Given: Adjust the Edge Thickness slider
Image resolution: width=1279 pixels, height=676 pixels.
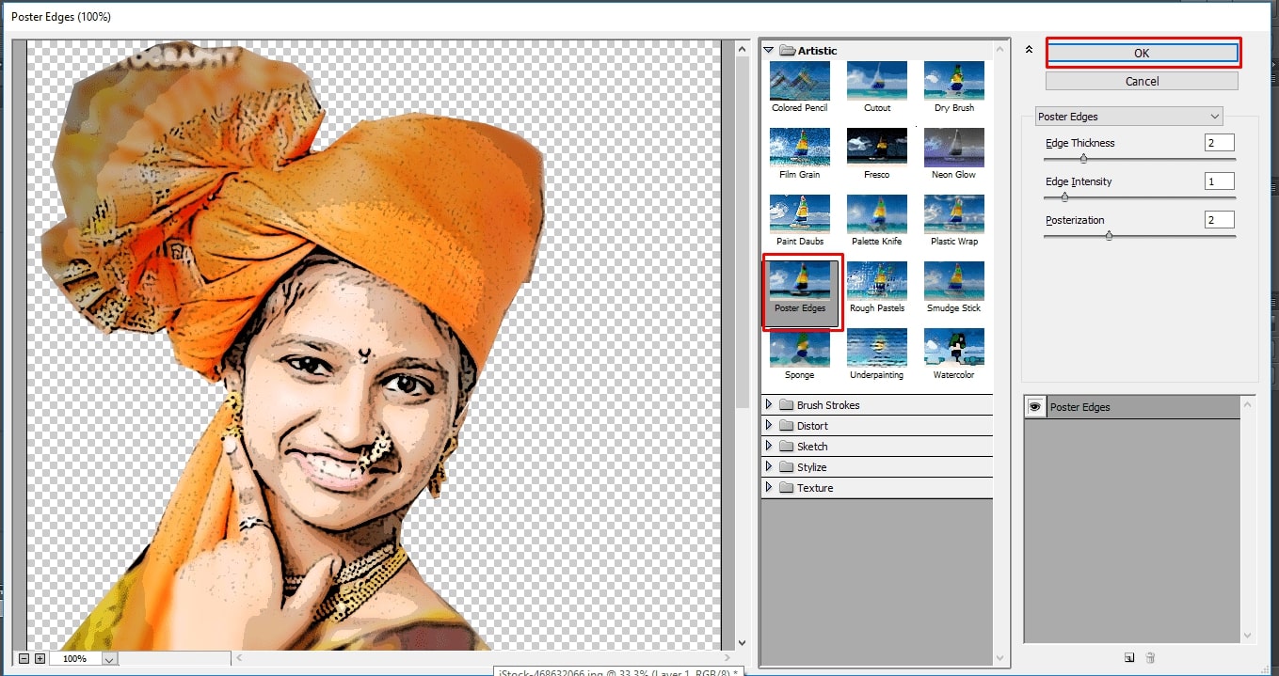Looking at the screenshot, I should coord(1083,159).
